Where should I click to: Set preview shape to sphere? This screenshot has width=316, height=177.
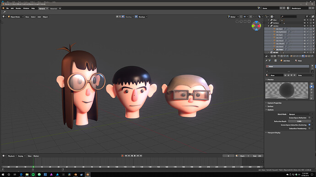coord(311,87)
